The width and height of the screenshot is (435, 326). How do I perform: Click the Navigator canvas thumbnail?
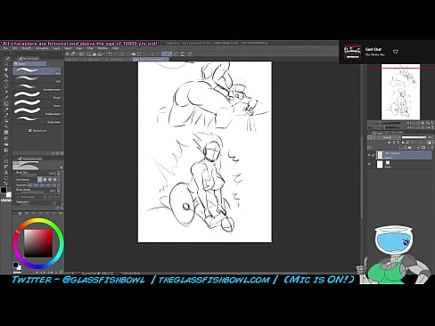(x=400, y=92)
